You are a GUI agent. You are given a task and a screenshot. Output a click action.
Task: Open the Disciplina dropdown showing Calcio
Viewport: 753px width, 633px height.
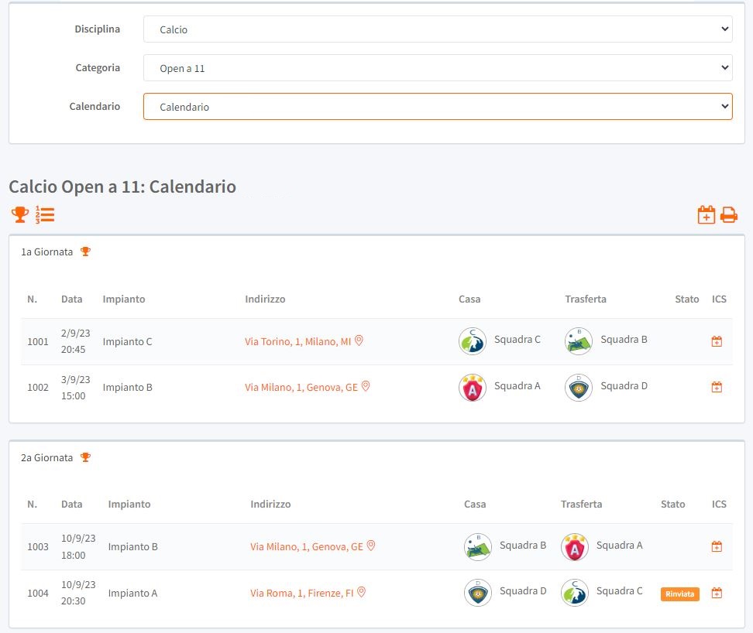pos(438,29)
